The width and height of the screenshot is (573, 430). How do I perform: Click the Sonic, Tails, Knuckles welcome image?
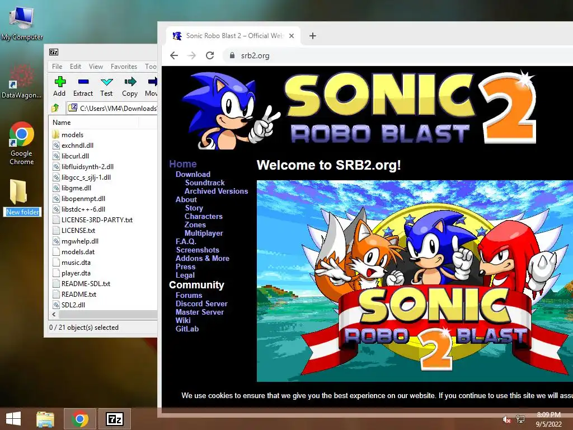click(415, 281)
